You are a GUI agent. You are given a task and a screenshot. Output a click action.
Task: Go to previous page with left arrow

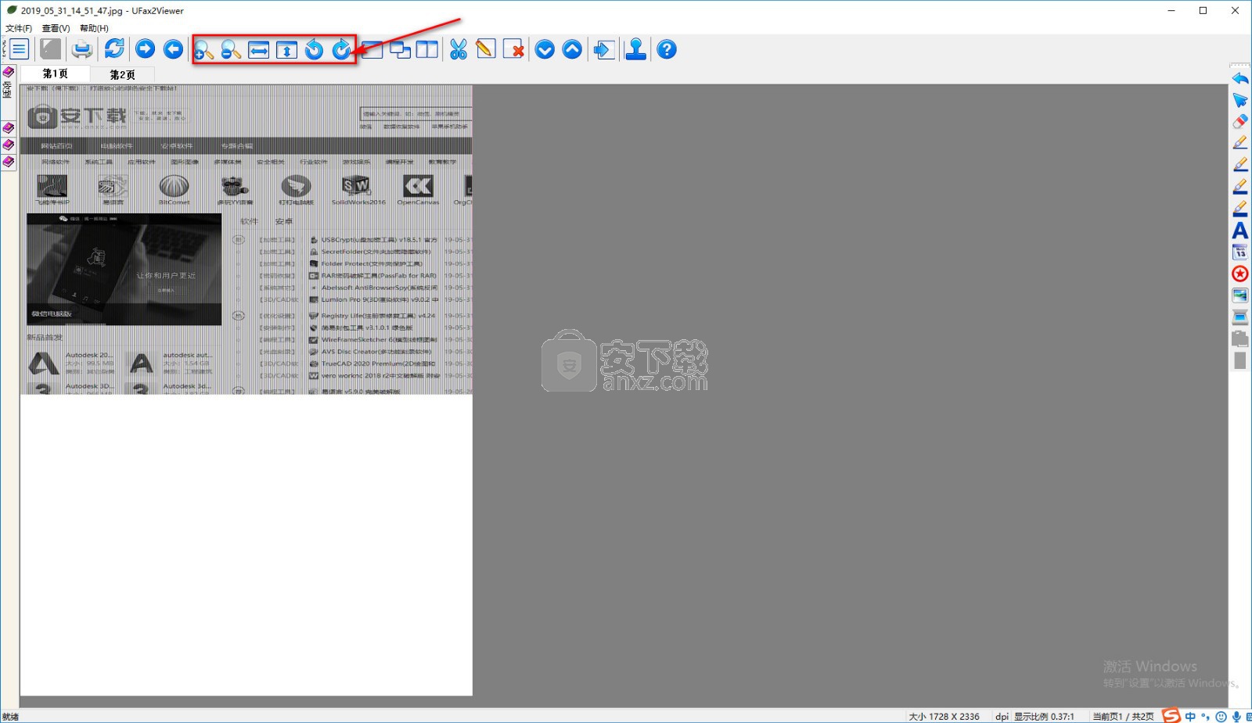point(173,49)
